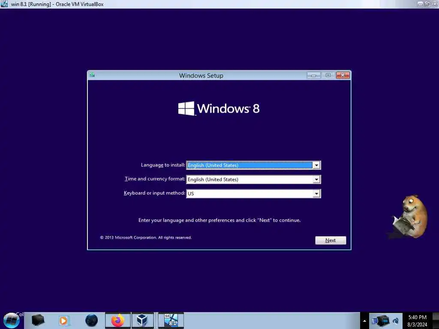Open the Keyboard or input method dropdown
Screen dimensions: 439x329
click(253, 194)
